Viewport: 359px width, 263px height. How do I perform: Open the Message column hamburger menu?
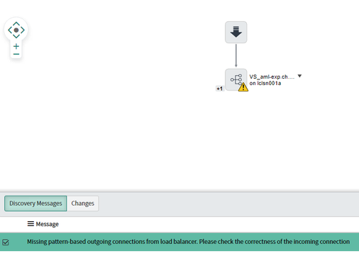coord(31,223)
